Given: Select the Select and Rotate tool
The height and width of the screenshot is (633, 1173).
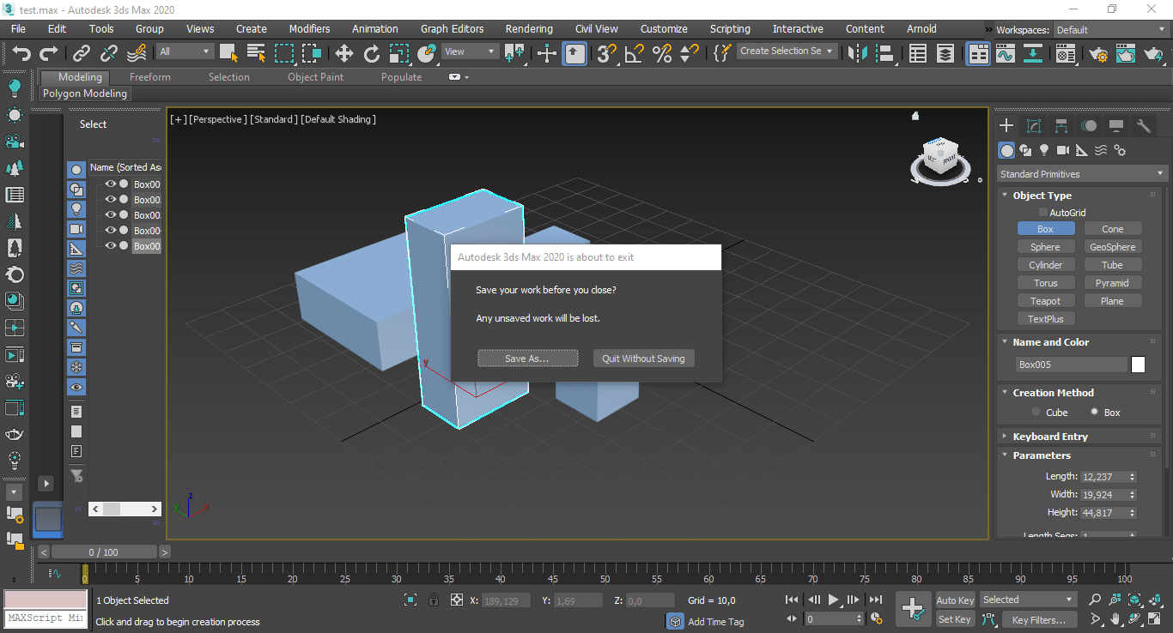Looking at the screenshot, I should [372, 54].
